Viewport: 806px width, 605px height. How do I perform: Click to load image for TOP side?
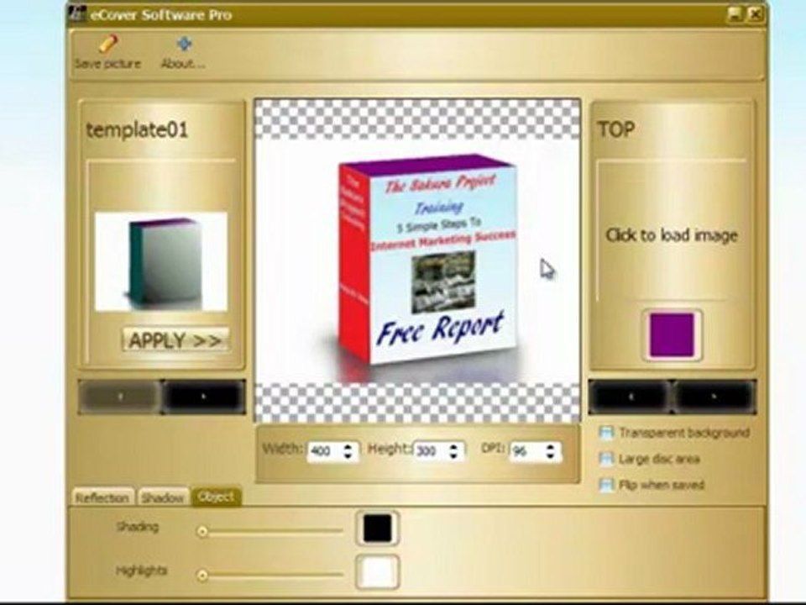tap(672, 235)
